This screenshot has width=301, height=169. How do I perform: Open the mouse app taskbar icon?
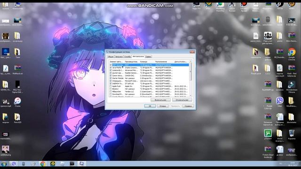tap(24, 164)
